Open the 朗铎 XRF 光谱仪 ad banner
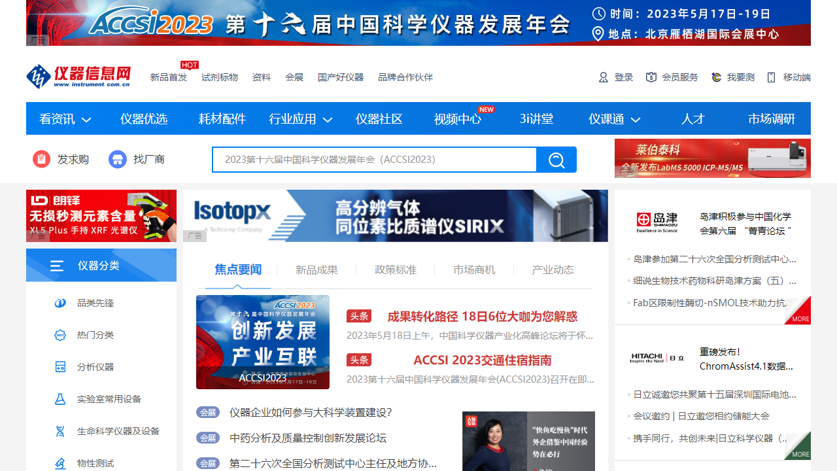 click(x=101, y=216)
